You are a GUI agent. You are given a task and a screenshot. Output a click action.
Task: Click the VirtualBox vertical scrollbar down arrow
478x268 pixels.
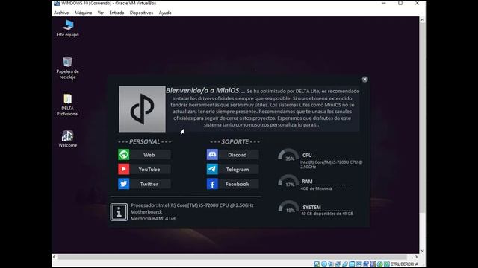click(x=422, y=251)
